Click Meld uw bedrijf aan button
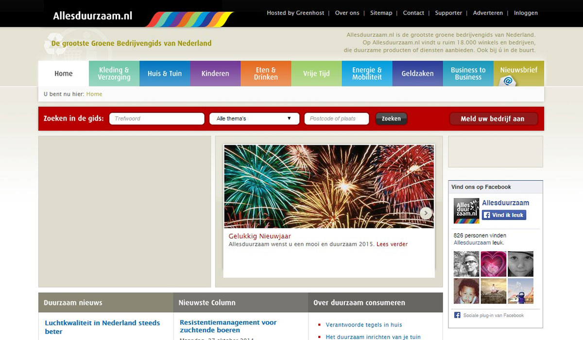 (493, 119)
